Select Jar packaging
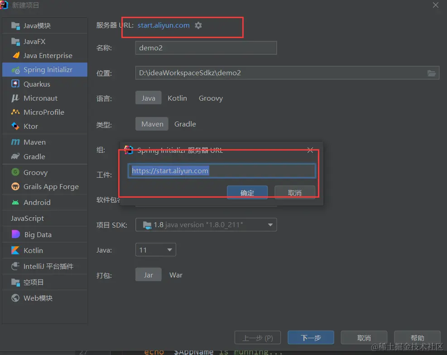Image resolution: width=447 pixels, height=355 pixels. (x=149, y=275)
